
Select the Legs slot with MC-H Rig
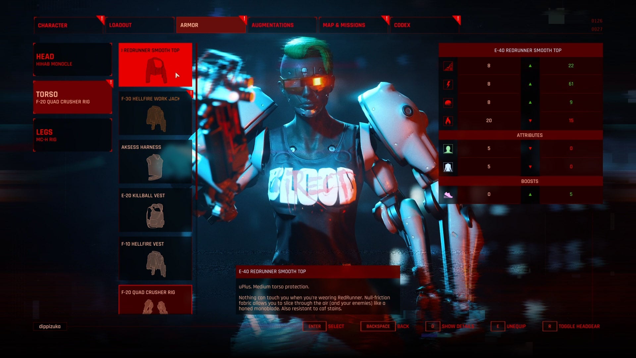coord(72,135)
